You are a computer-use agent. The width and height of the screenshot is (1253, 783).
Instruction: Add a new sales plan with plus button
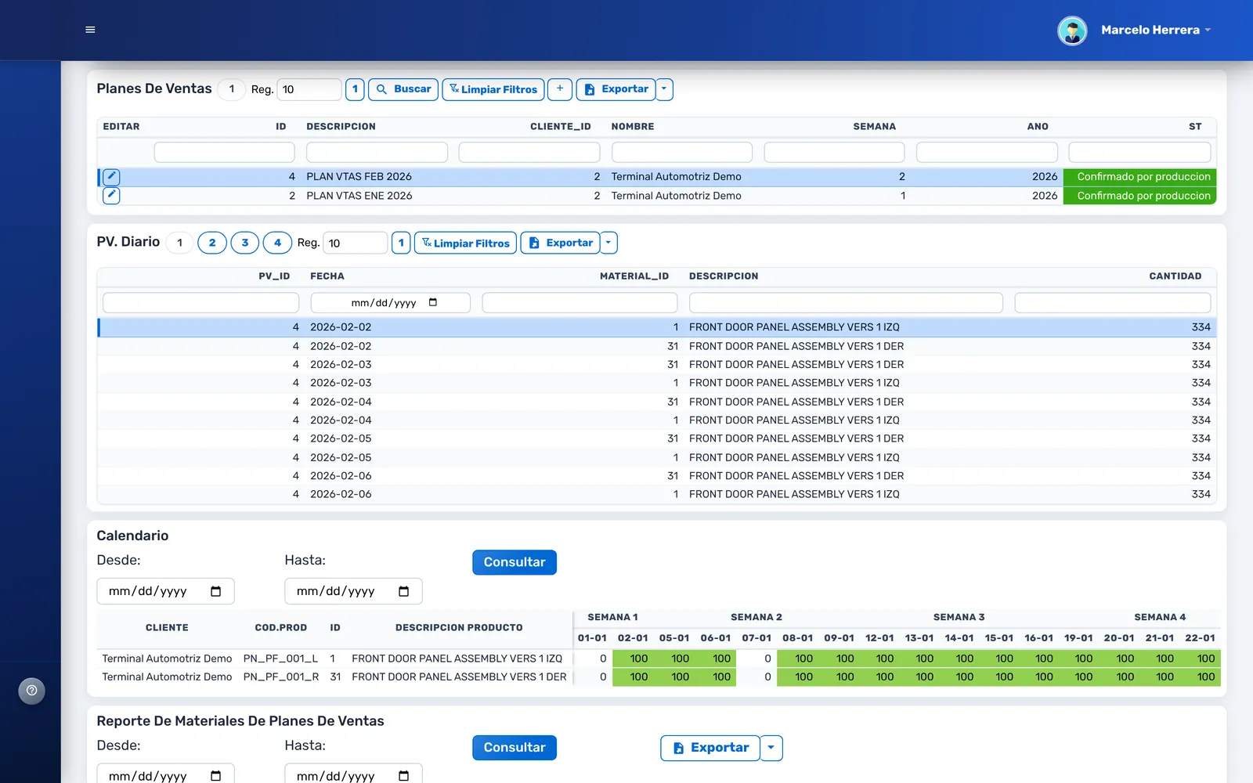tap(560, 89)
